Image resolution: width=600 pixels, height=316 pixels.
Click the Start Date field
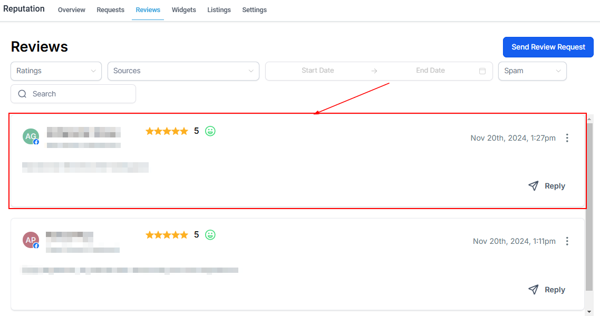[x=318, y=71]
